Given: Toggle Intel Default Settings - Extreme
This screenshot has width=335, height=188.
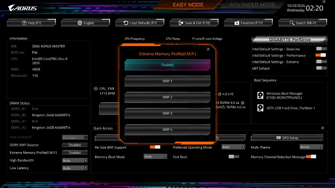Looking at the screenshot, I should tap(321, 62).
